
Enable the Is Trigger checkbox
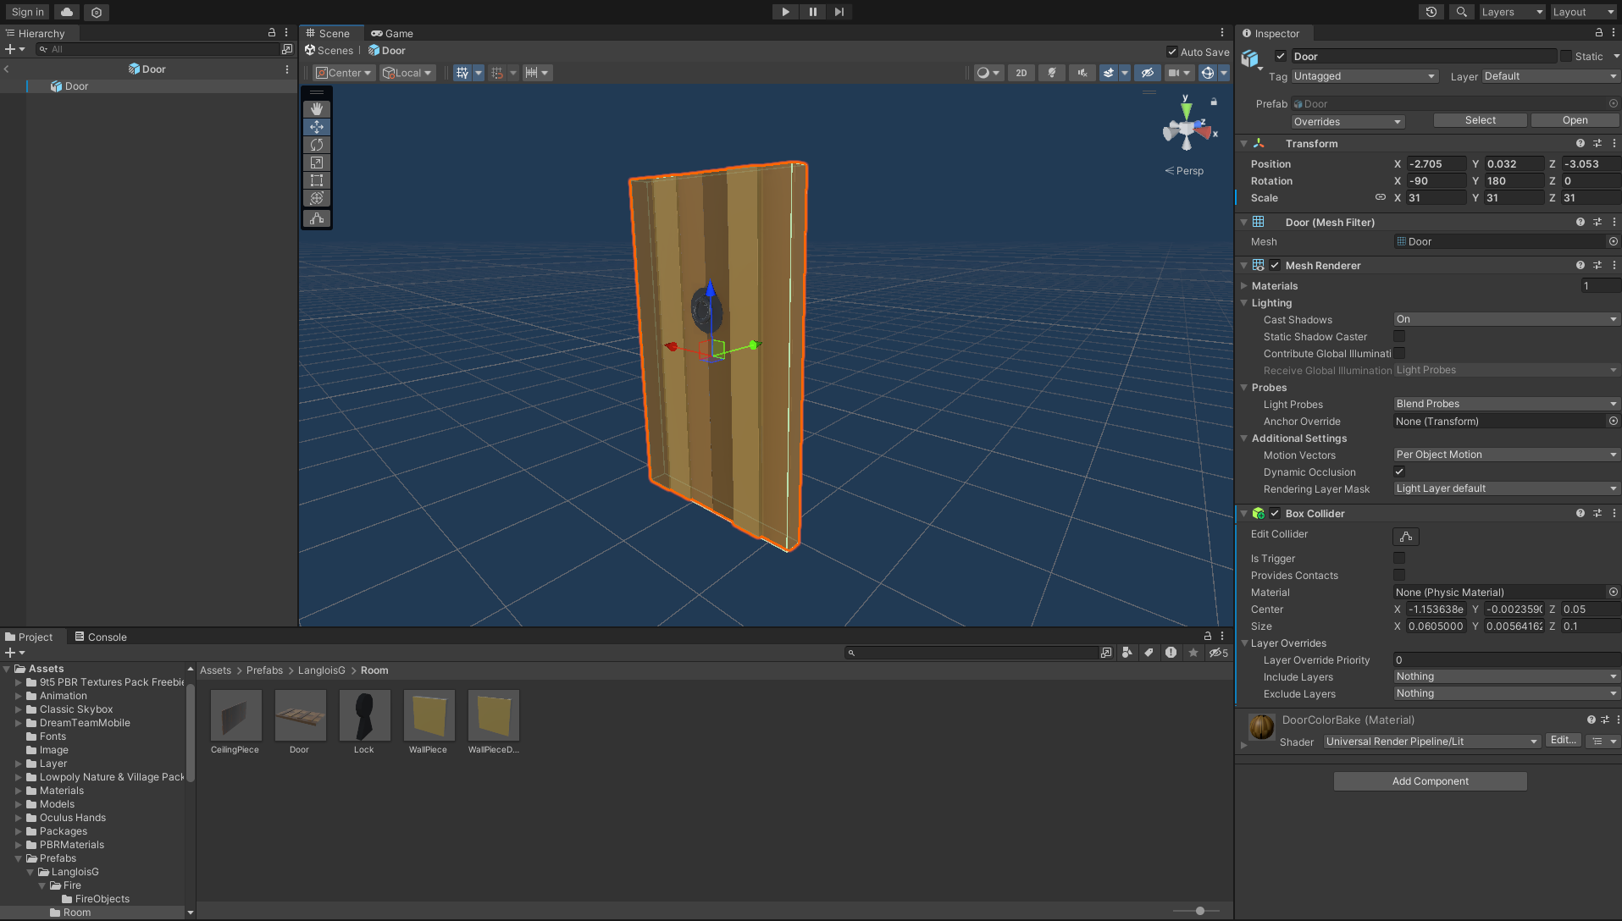pos(1398,558)
